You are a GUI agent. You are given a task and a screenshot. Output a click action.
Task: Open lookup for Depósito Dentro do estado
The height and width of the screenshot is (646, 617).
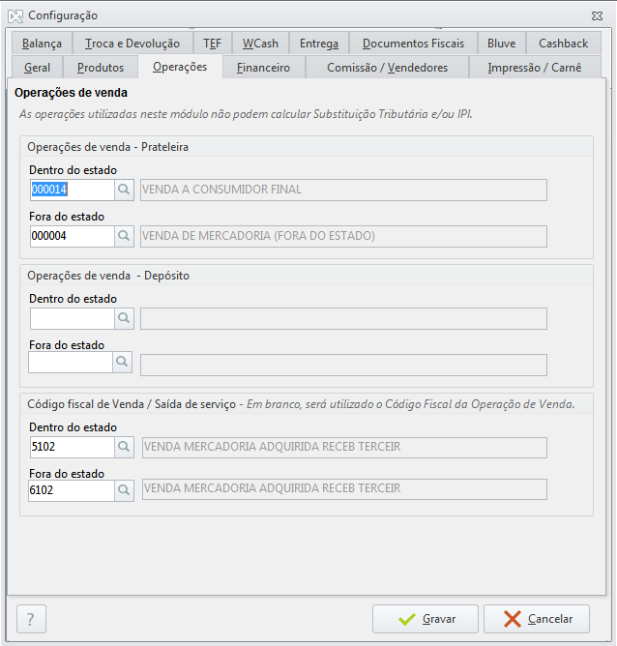pyautogui.click(x=124, y=318)
